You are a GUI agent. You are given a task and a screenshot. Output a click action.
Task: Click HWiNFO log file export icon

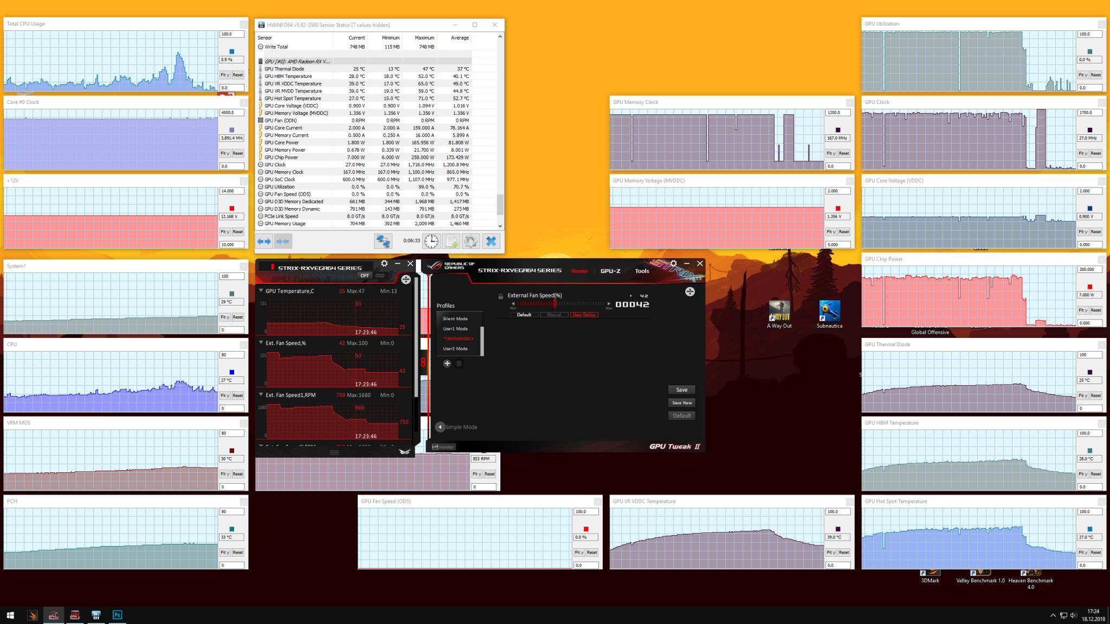[x=451, y=241]
